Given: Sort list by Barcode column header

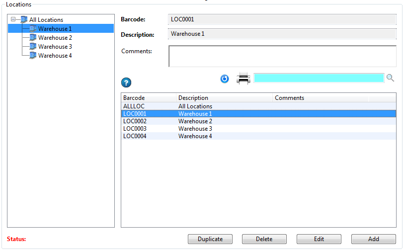Looking at the screenshot, I should 148,98.
